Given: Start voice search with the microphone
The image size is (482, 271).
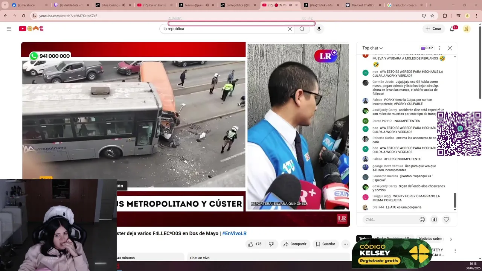Looking at the screenshot, I should coord(319,29).
